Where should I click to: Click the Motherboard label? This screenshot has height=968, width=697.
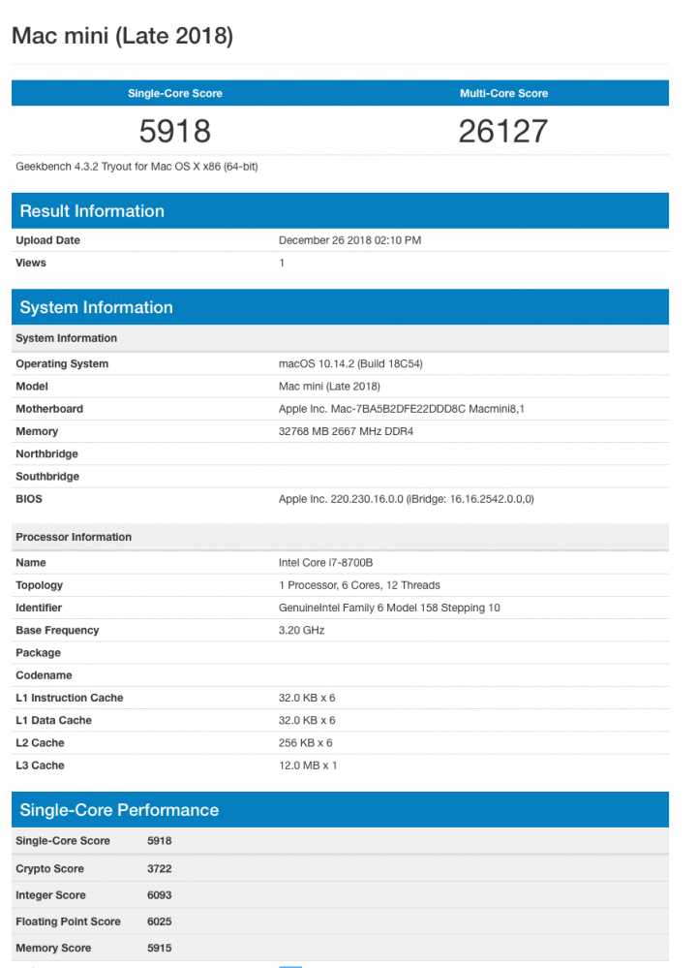tap(49, 409)
